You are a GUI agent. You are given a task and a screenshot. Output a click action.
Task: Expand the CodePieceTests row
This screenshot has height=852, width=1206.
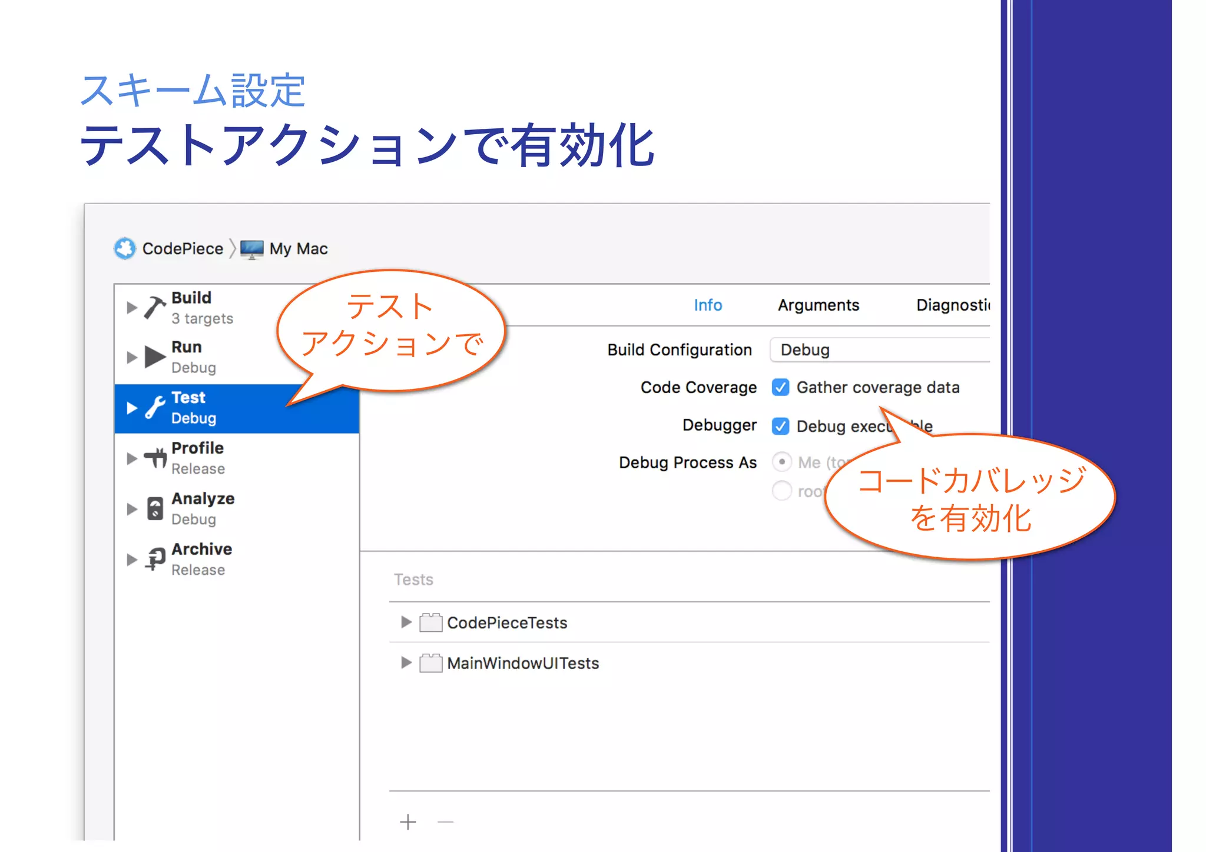(x=406, y=622)
